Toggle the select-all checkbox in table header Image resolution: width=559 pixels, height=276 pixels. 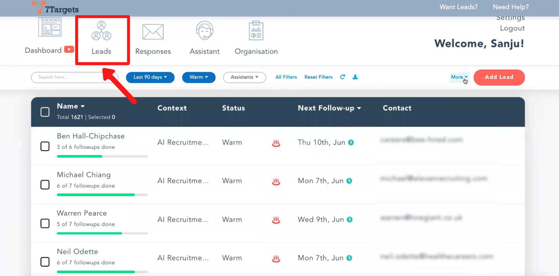tap(45, 112)
